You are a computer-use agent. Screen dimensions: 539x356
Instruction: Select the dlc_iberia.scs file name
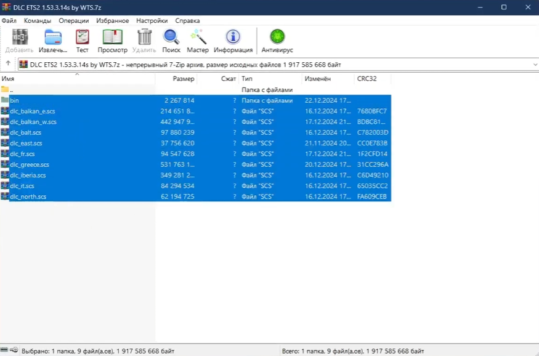point(28,175)
